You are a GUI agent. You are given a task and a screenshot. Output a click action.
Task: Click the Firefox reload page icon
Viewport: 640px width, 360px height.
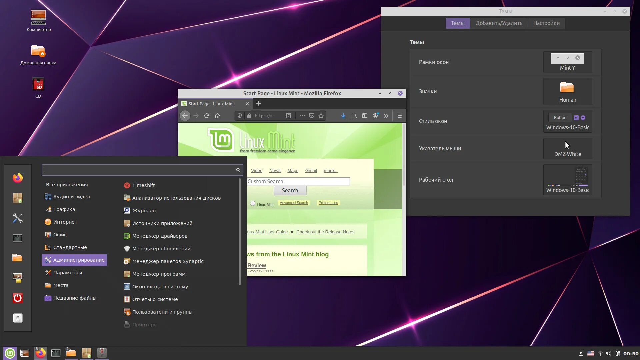click(x=207, y=116)
